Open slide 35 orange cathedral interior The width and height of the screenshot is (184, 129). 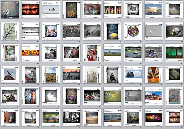click(154, 74)
